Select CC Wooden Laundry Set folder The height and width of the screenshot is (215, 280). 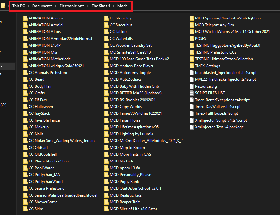click(x=128, y=45)
